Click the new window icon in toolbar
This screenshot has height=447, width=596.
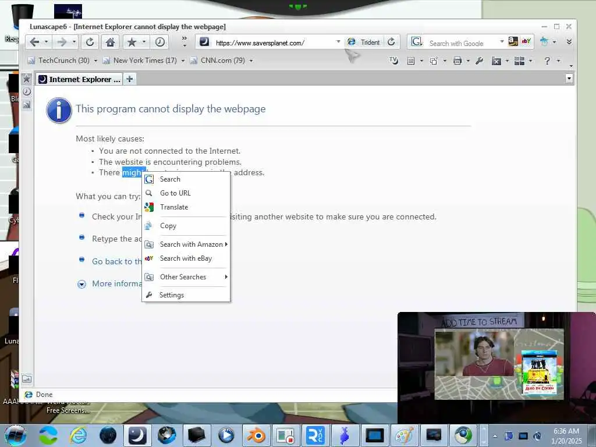point(434,61)
